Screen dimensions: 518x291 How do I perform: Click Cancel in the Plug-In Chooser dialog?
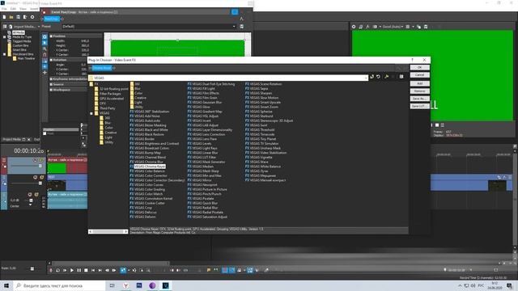419,75
